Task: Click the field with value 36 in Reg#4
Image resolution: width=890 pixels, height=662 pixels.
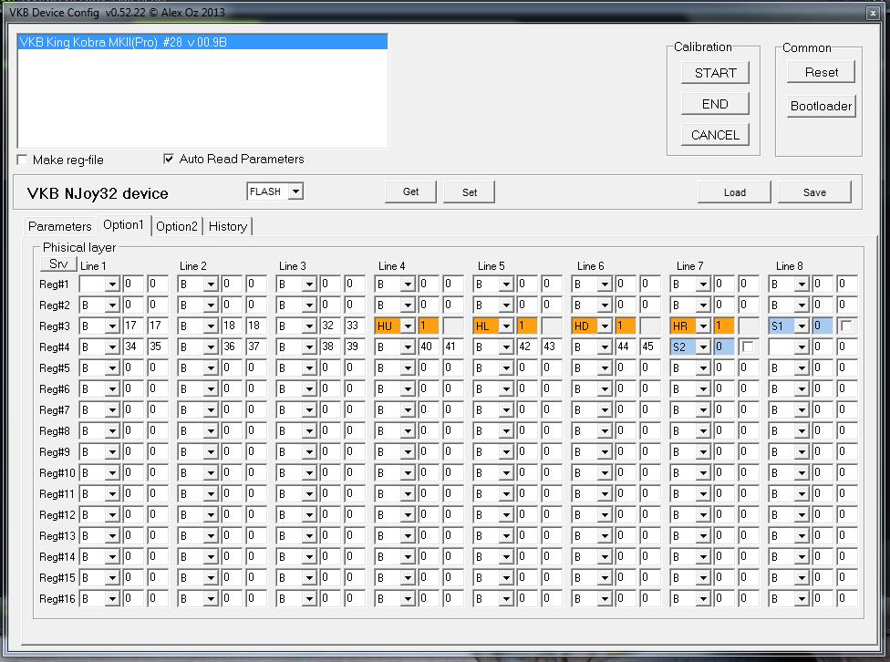Action: pyautogui.click(x=232, y=347)
